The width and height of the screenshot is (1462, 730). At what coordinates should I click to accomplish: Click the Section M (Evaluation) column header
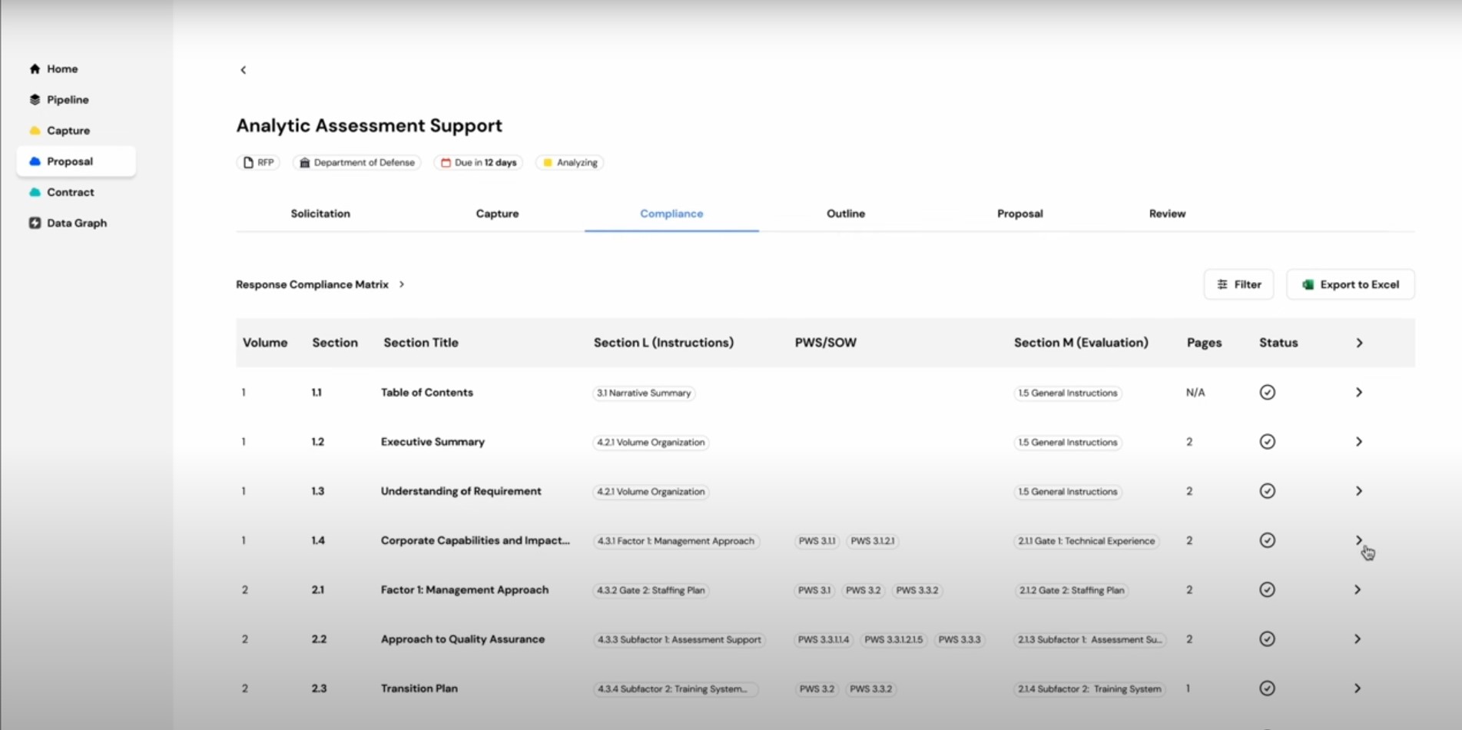click(x=1081, y=343)
